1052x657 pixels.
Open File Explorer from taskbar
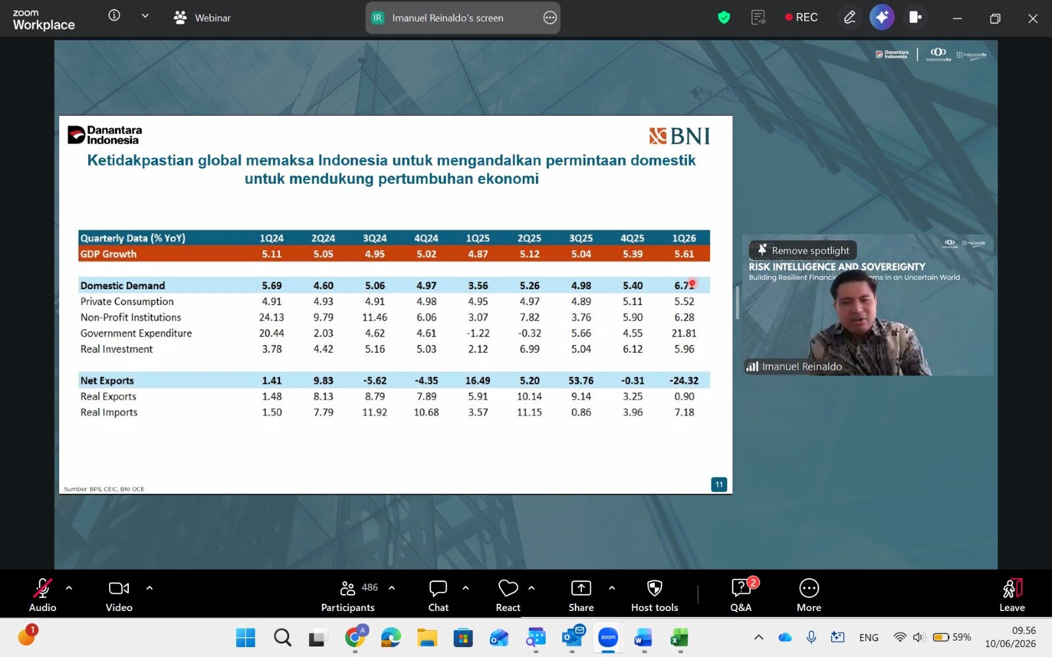427,637
